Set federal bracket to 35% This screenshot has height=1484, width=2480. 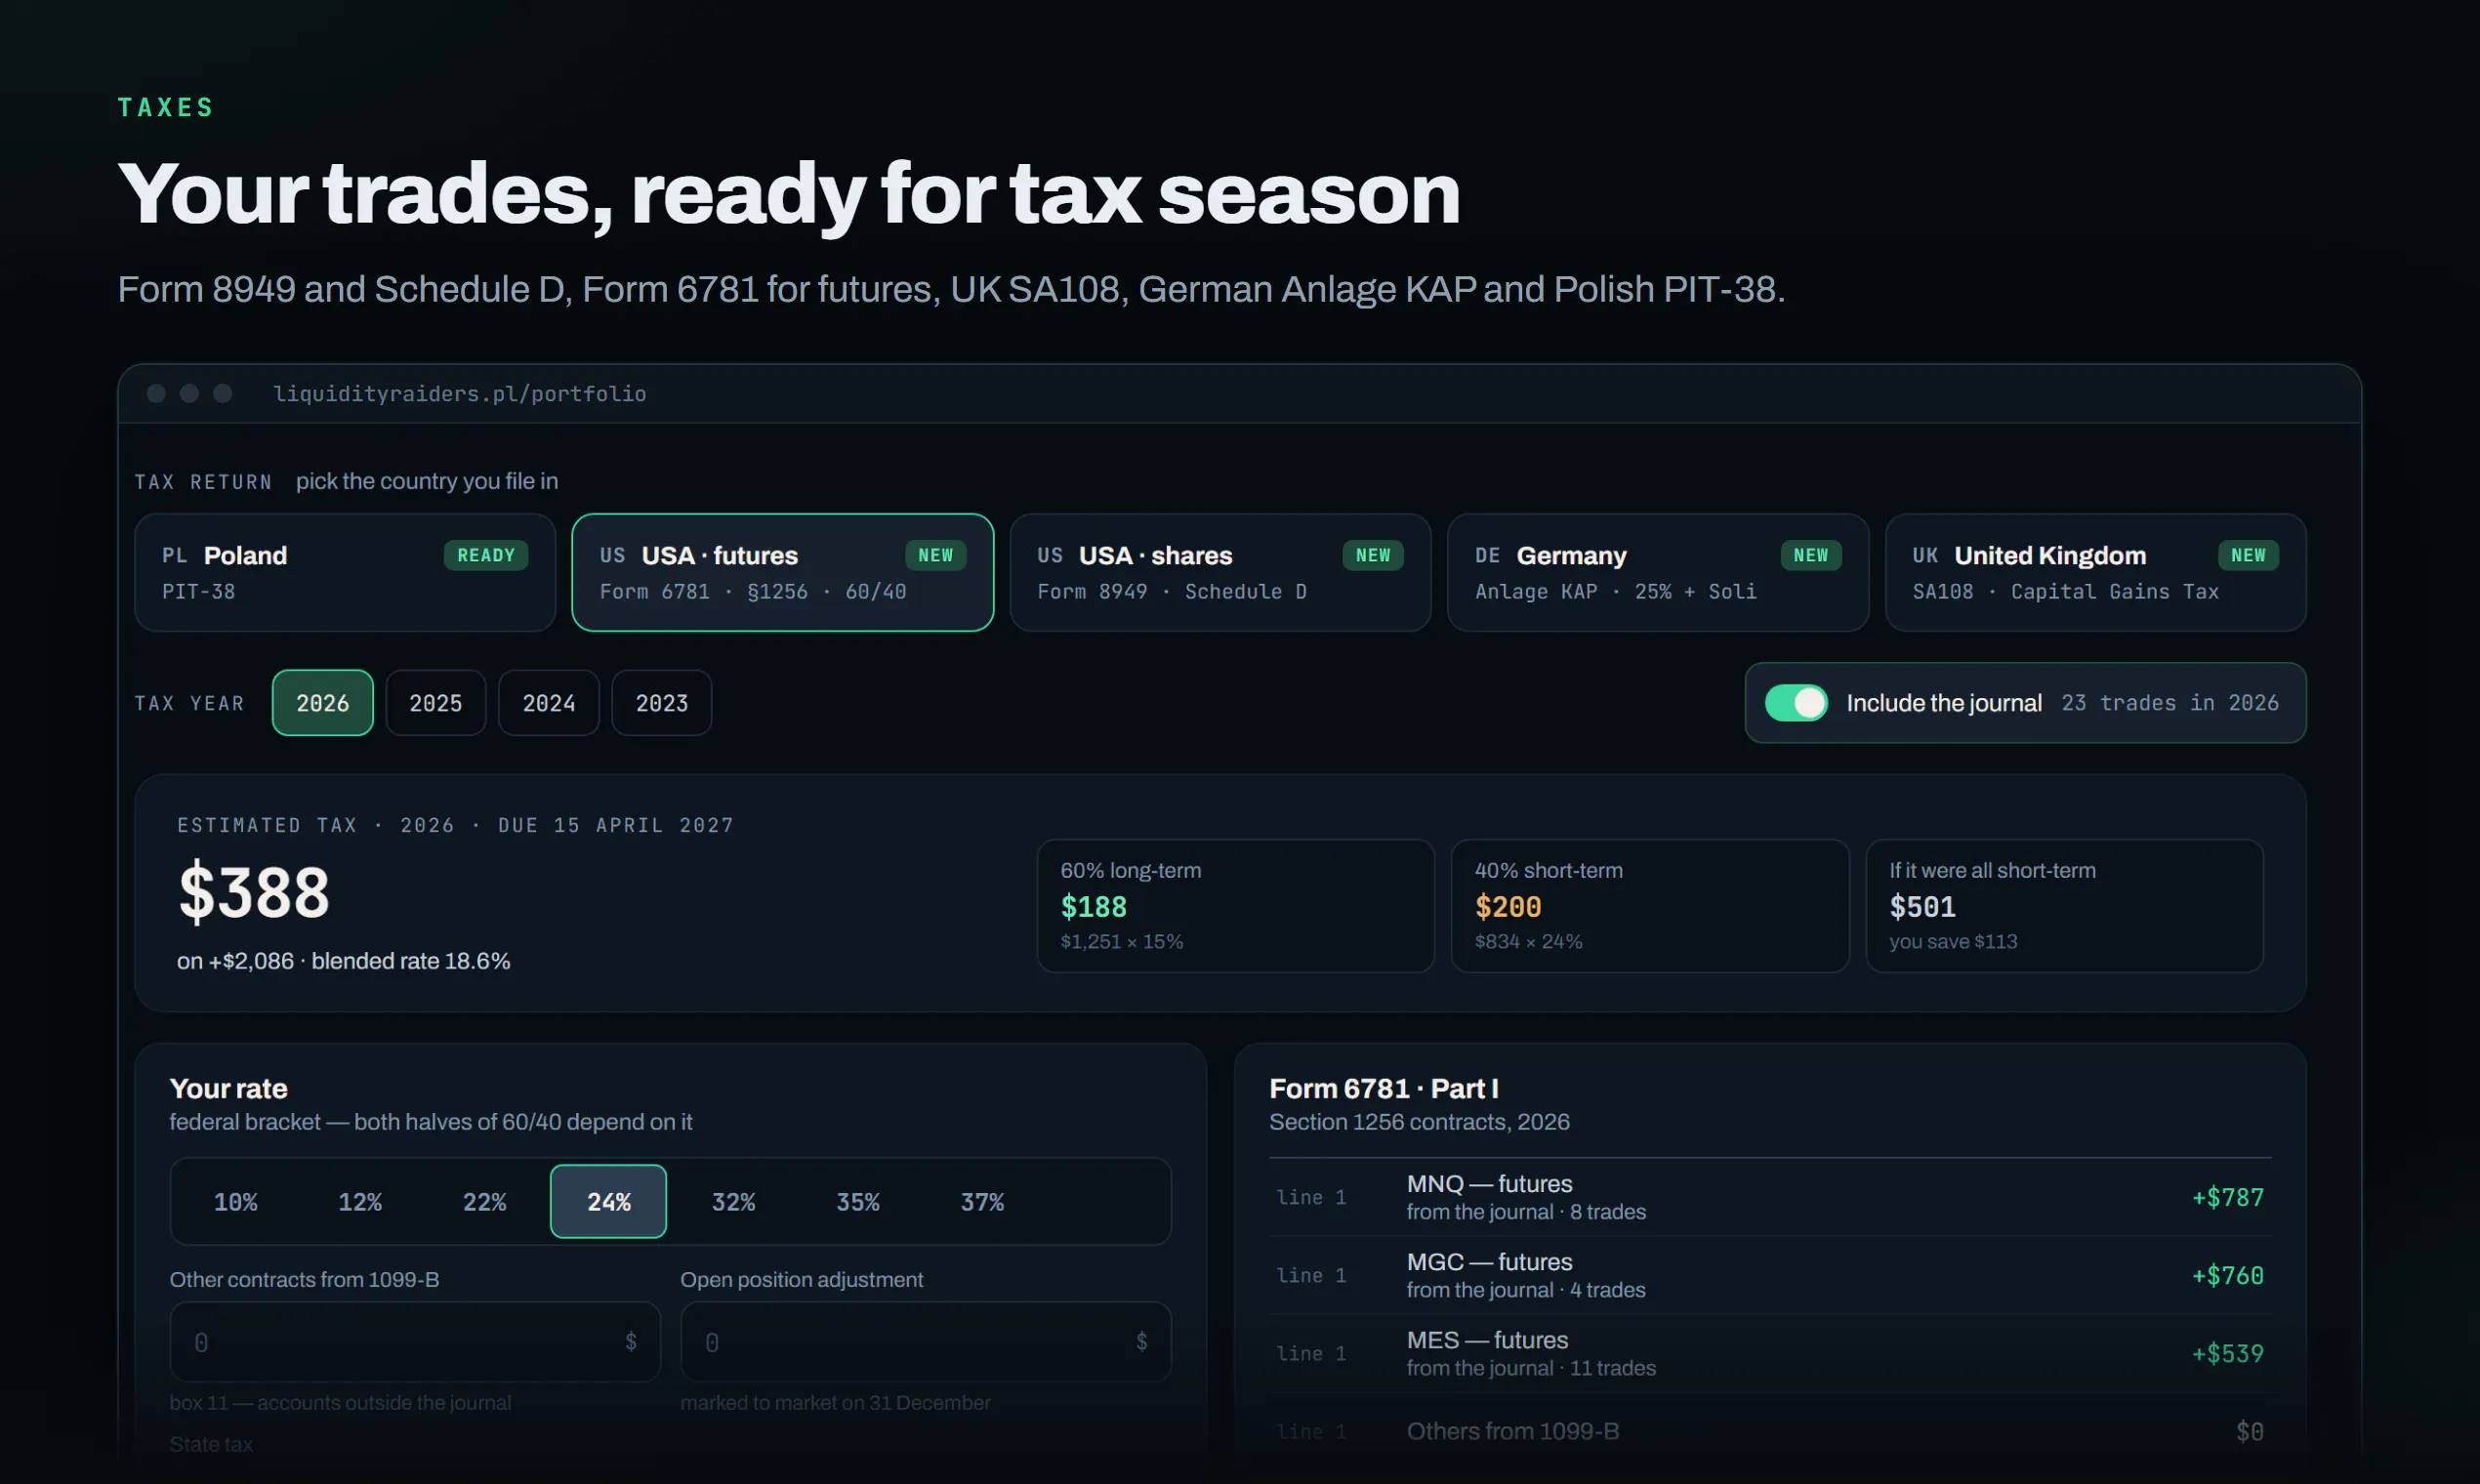click(x=857, y=1201)
